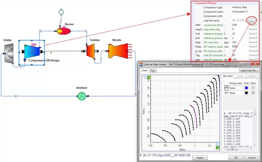This screenshot has width=262, height=162.
Task: Click the eff row header button
Action: click(x=226, y=88)
